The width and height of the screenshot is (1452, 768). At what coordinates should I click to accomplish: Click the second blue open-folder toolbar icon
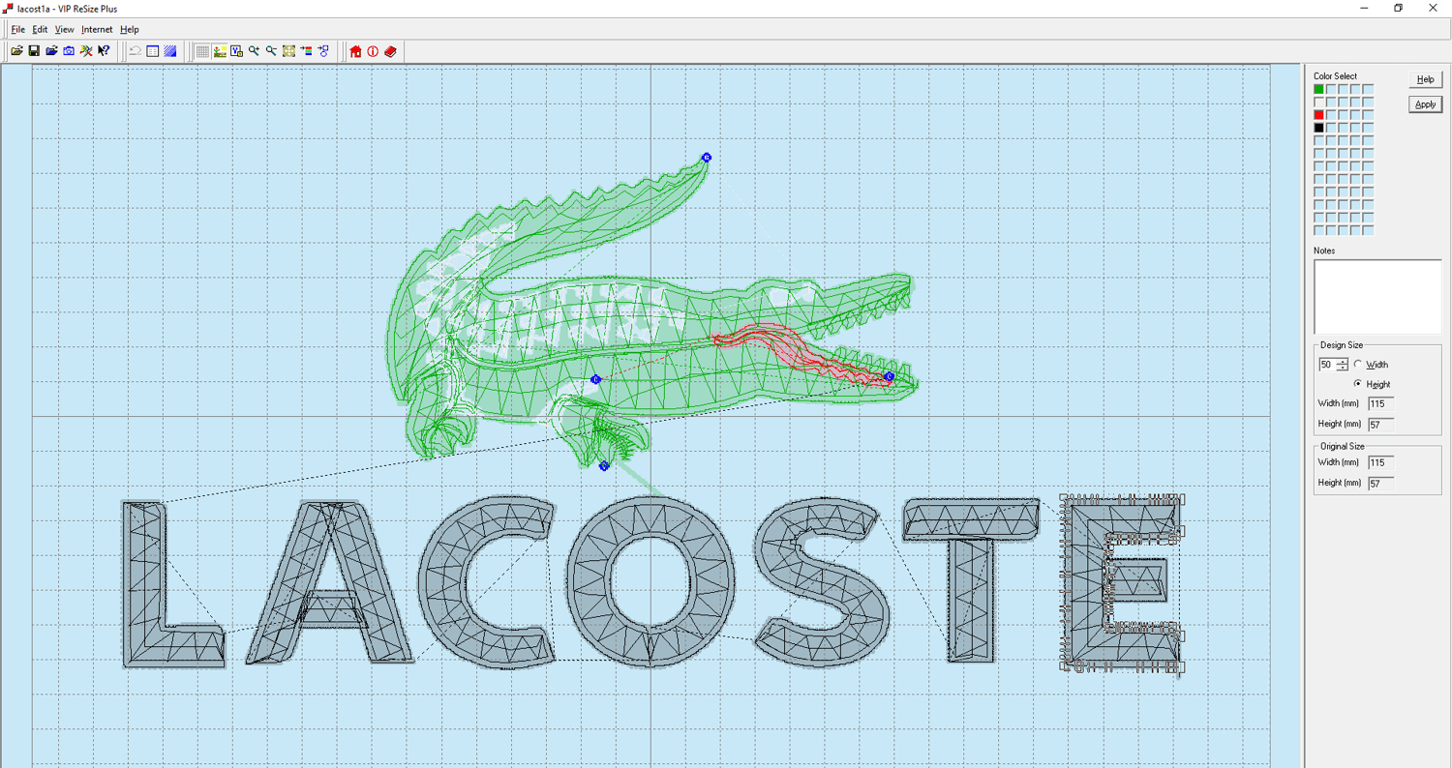[51, 51]
